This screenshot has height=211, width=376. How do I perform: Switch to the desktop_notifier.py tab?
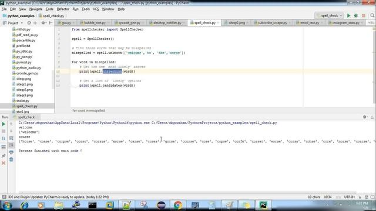[167, 23]
